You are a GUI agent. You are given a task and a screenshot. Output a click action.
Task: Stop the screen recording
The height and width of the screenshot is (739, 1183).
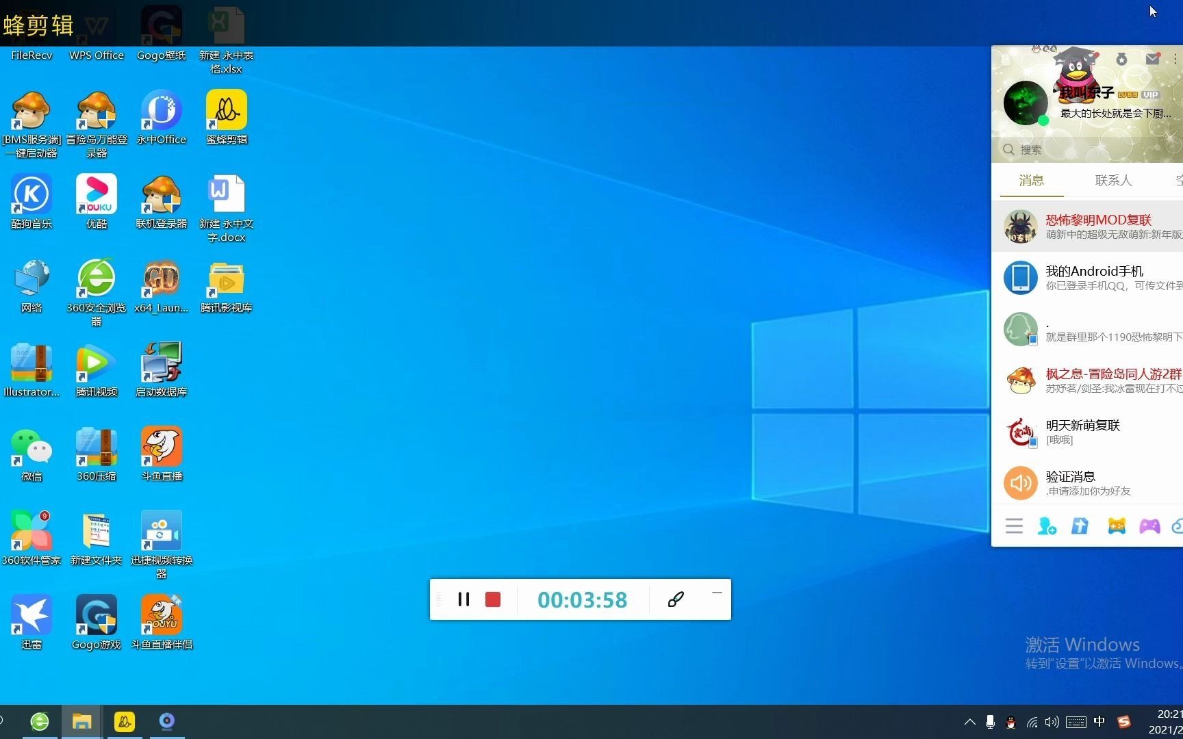pyautogui.click(x=493, y=599)
